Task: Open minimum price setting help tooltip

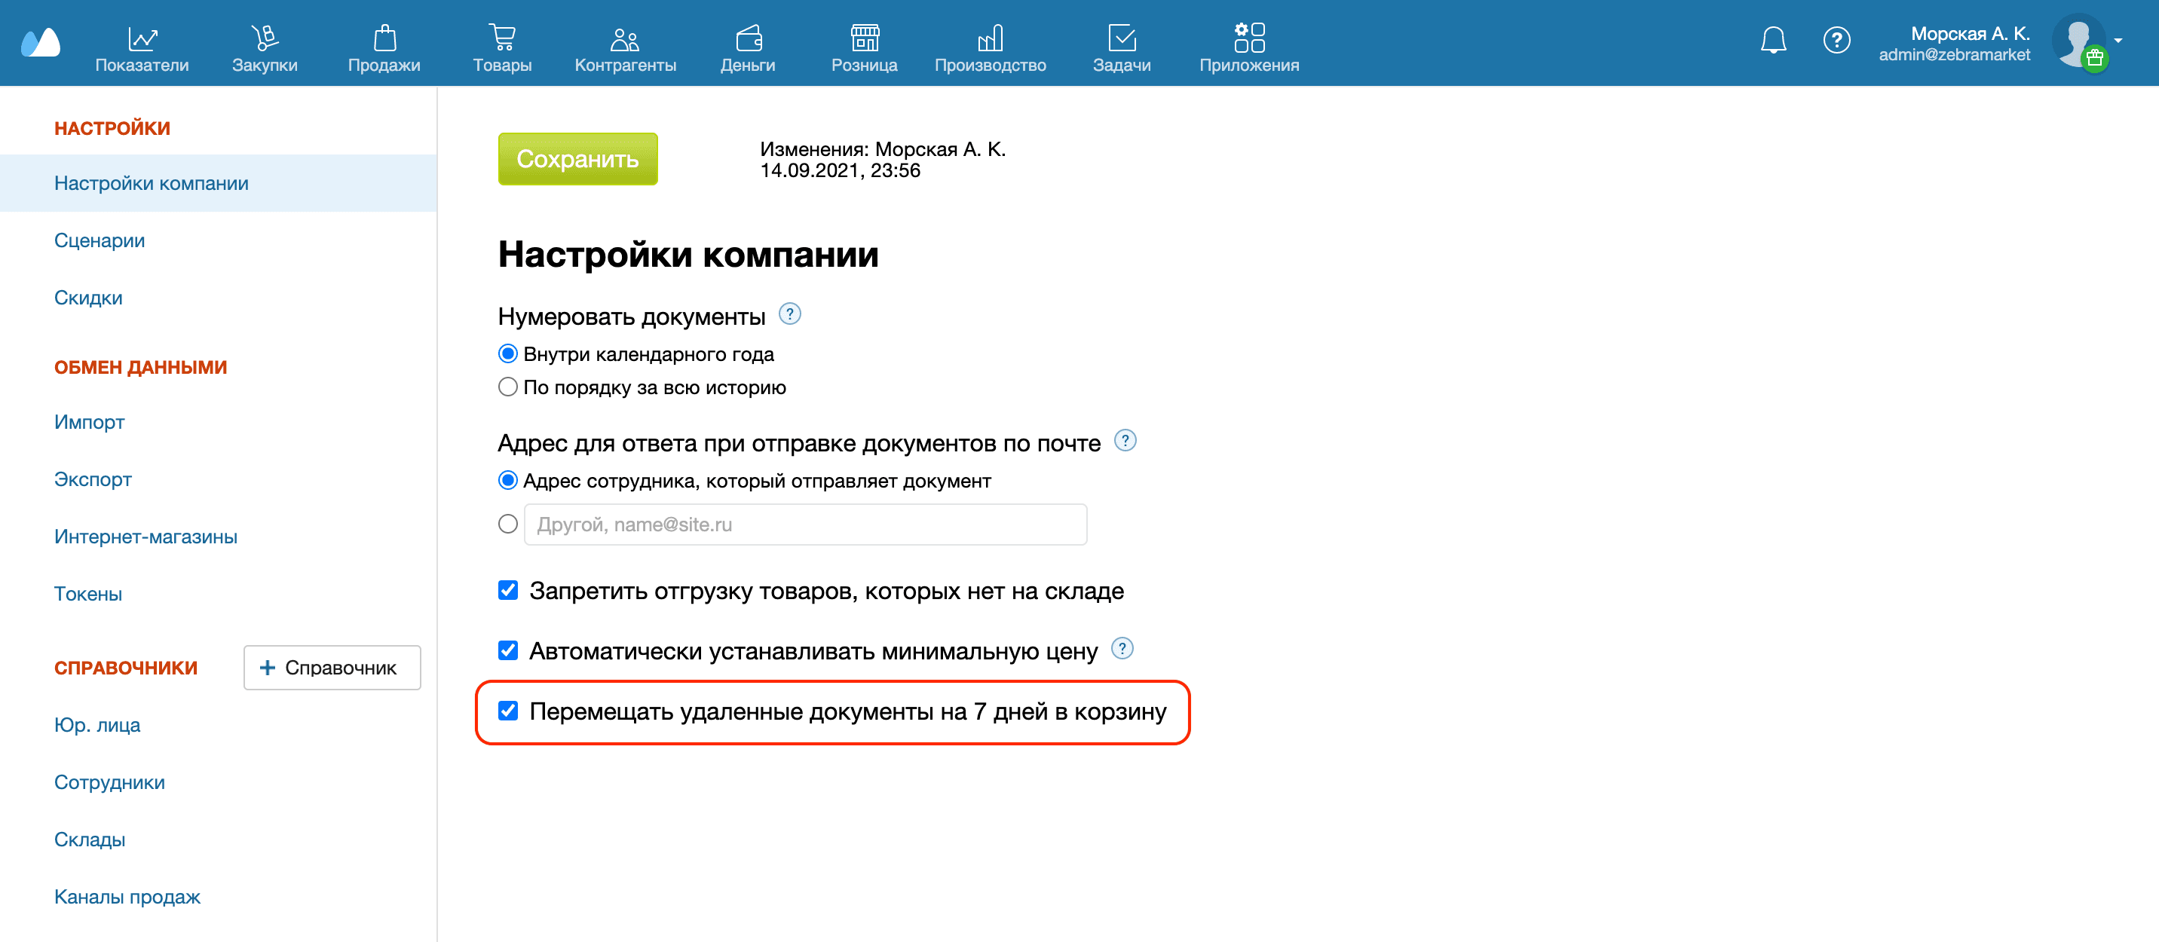Action: click(x=1123, y=648)
